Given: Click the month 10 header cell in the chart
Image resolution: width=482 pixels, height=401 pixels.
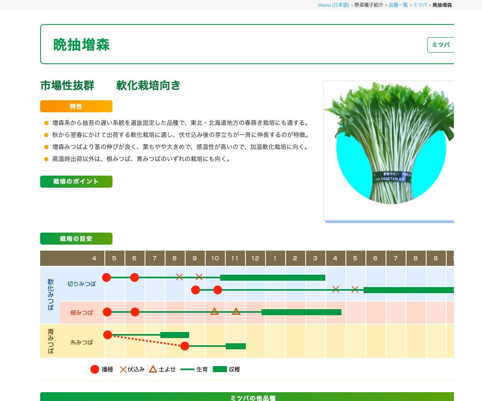Looking at the screenshot, I should pos(215,258).
